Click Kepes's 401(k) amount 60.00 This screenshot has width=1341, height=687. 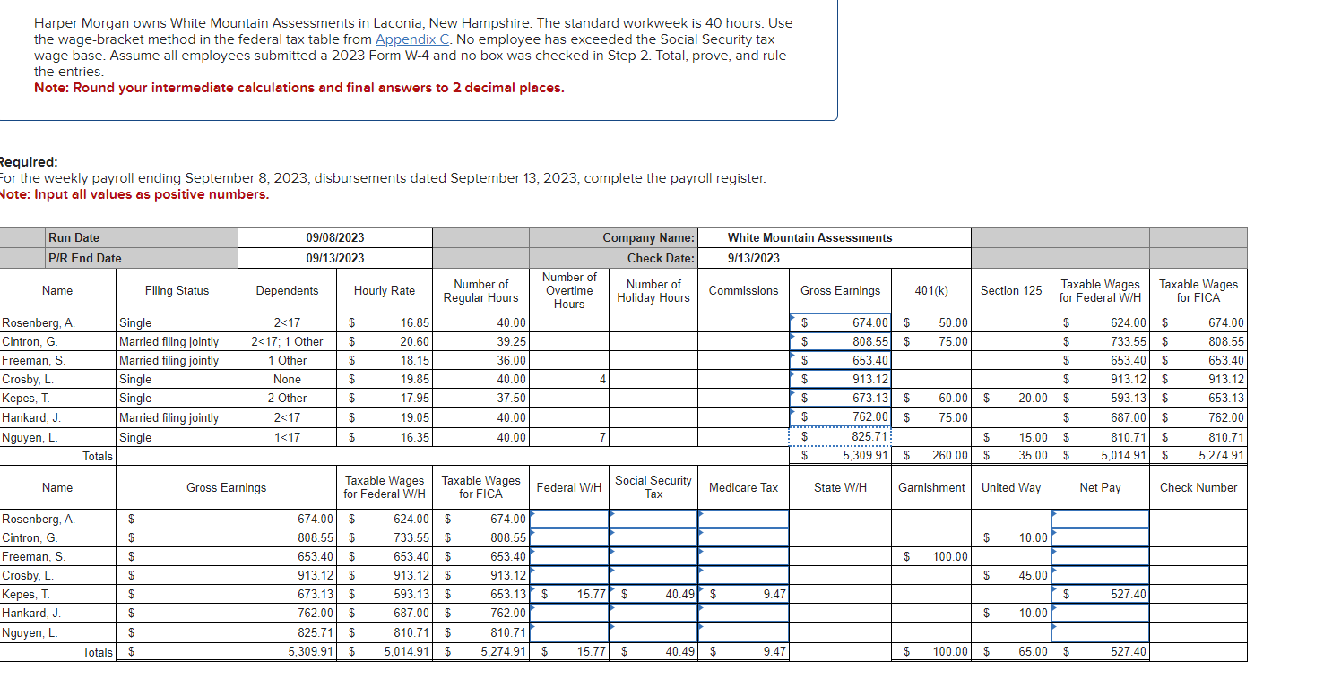[x=930, y=398]
